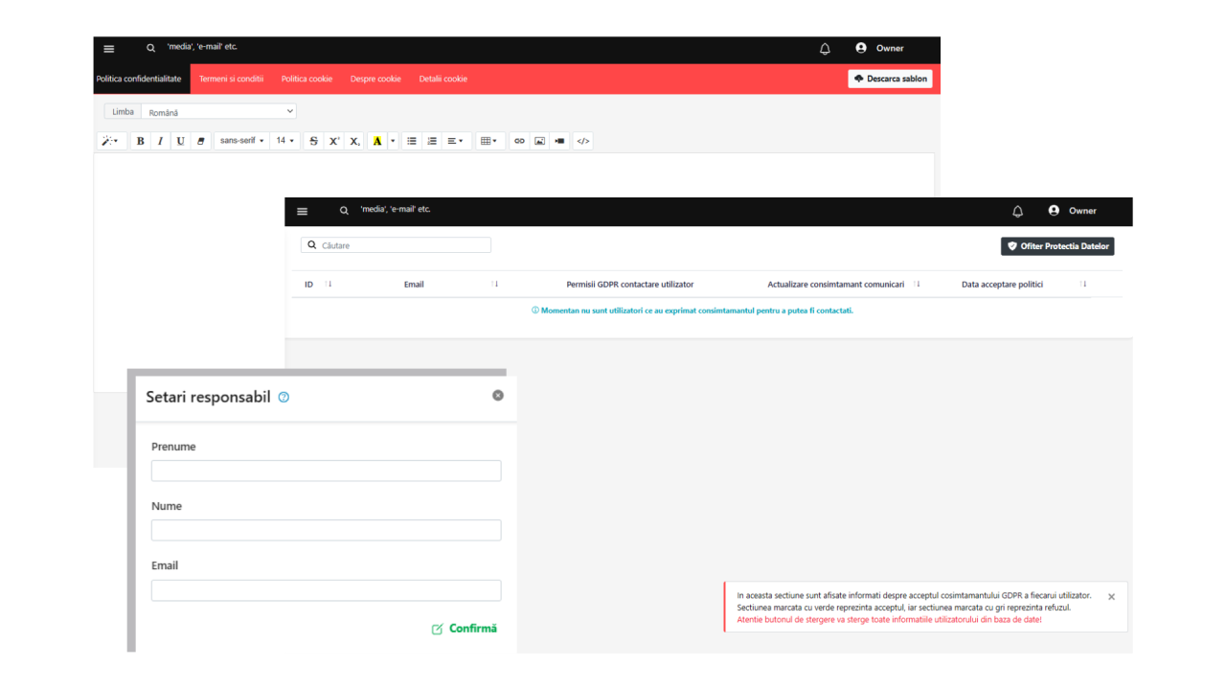Insert a link using the chain icon
The image size is (1226, 690).
pos(519,141)
